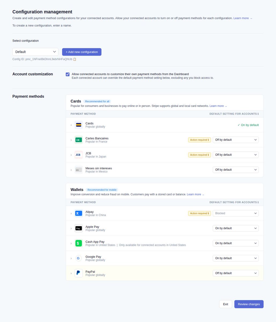Open Learn more link in Cards section
Image resolution: width=276 pixels, height=322 pixels.
(x=218, y=106)
